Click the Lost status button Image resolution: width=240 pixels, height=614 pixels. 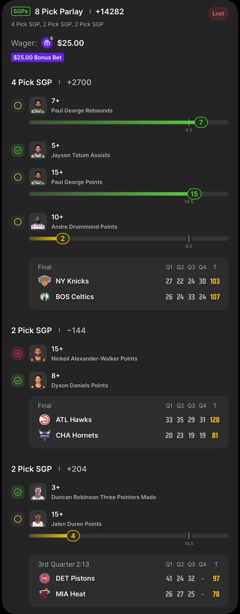pos(218,14)
